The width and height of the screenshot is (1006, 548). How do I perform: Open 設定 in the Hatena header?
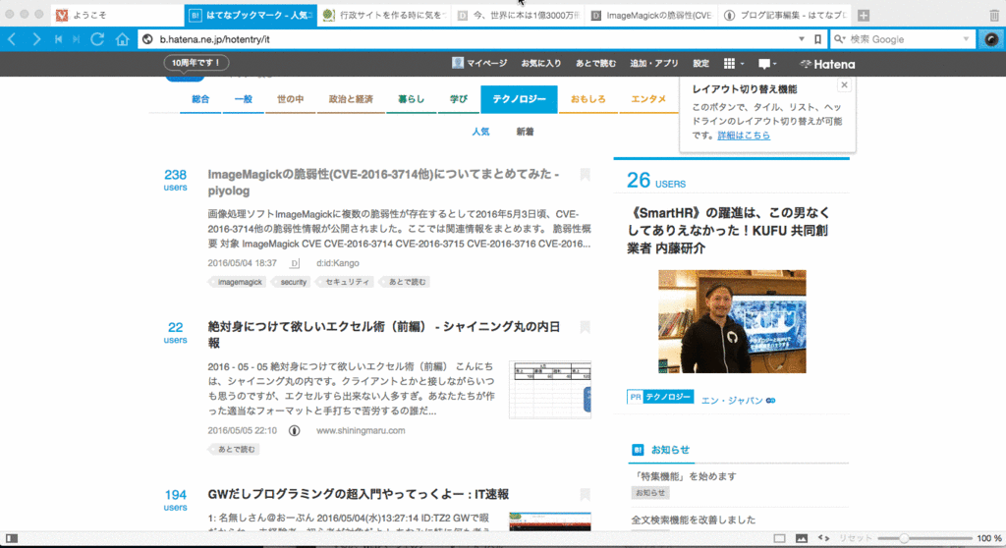pyautogui.click(x=700, y=63)
